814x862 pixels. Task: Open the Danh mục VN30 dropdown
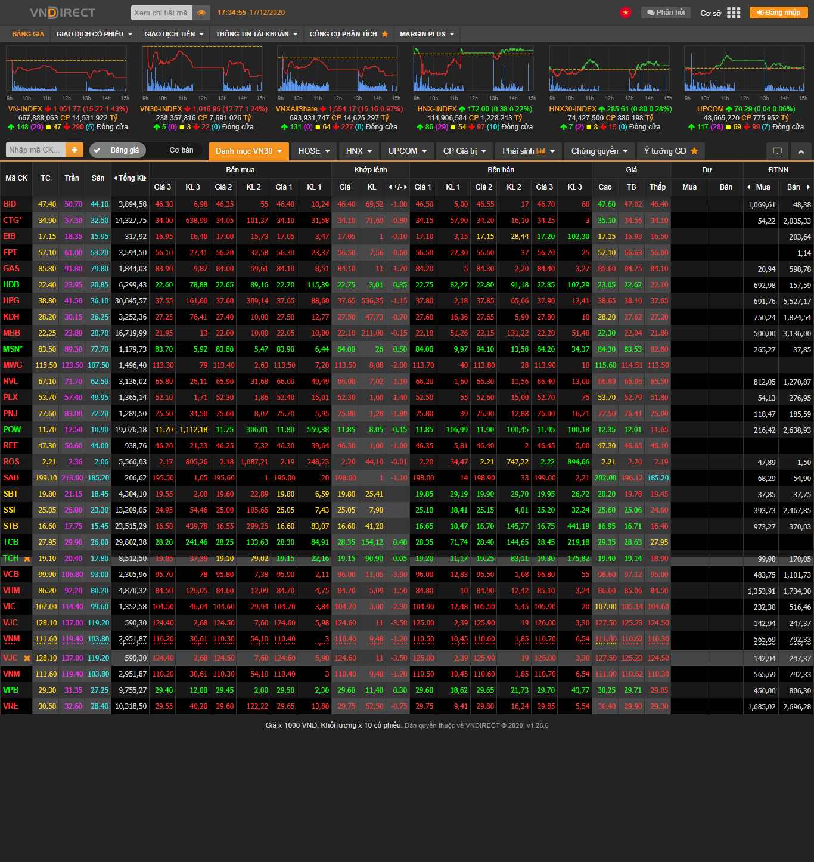click(x=248, y=151)
